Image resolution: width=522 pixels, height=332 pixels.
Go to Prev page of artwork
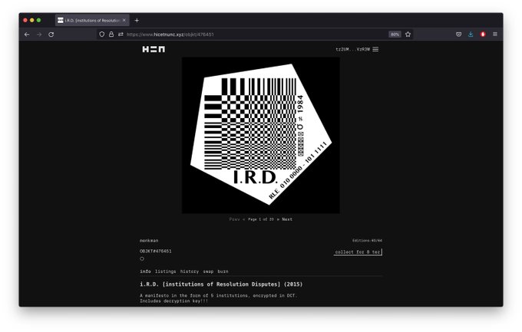[234, 219]
